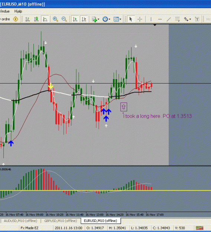Expand the timeframe periods dropdown arrow
This screenshot has width=211, height=232.
[110, 19]
